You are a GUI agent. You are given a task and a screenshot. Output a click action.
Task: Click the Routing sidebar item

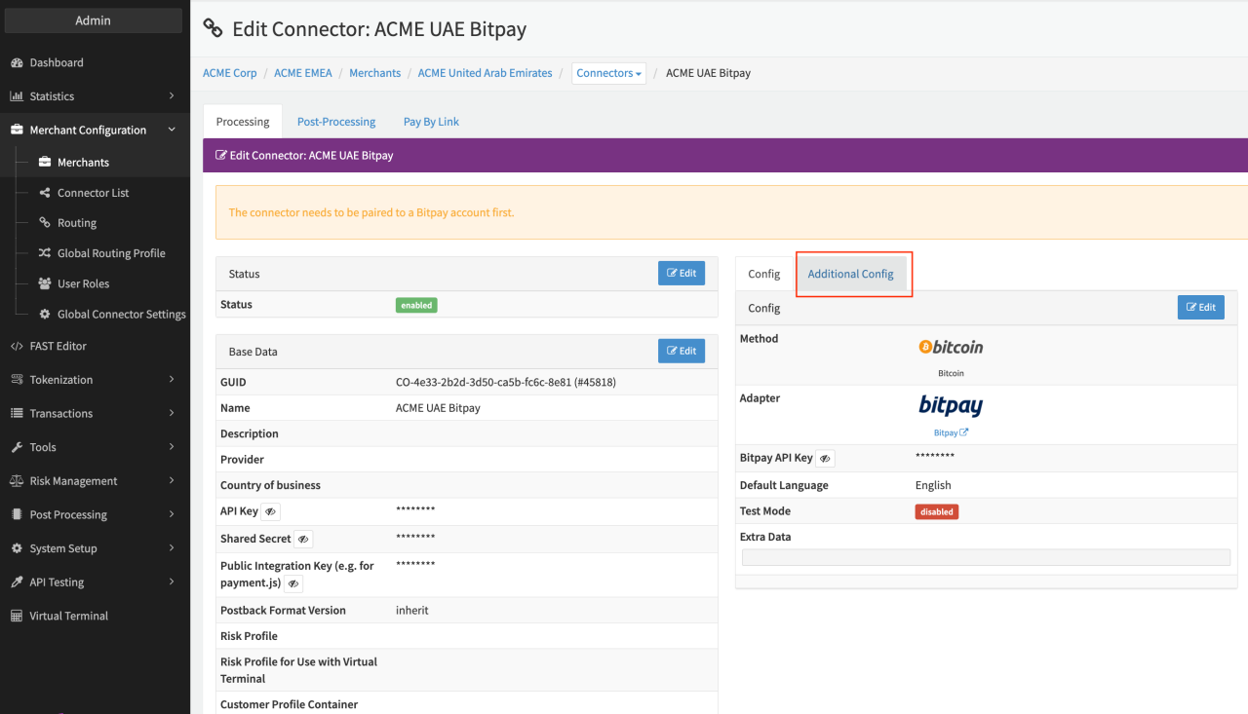[76, 223]
